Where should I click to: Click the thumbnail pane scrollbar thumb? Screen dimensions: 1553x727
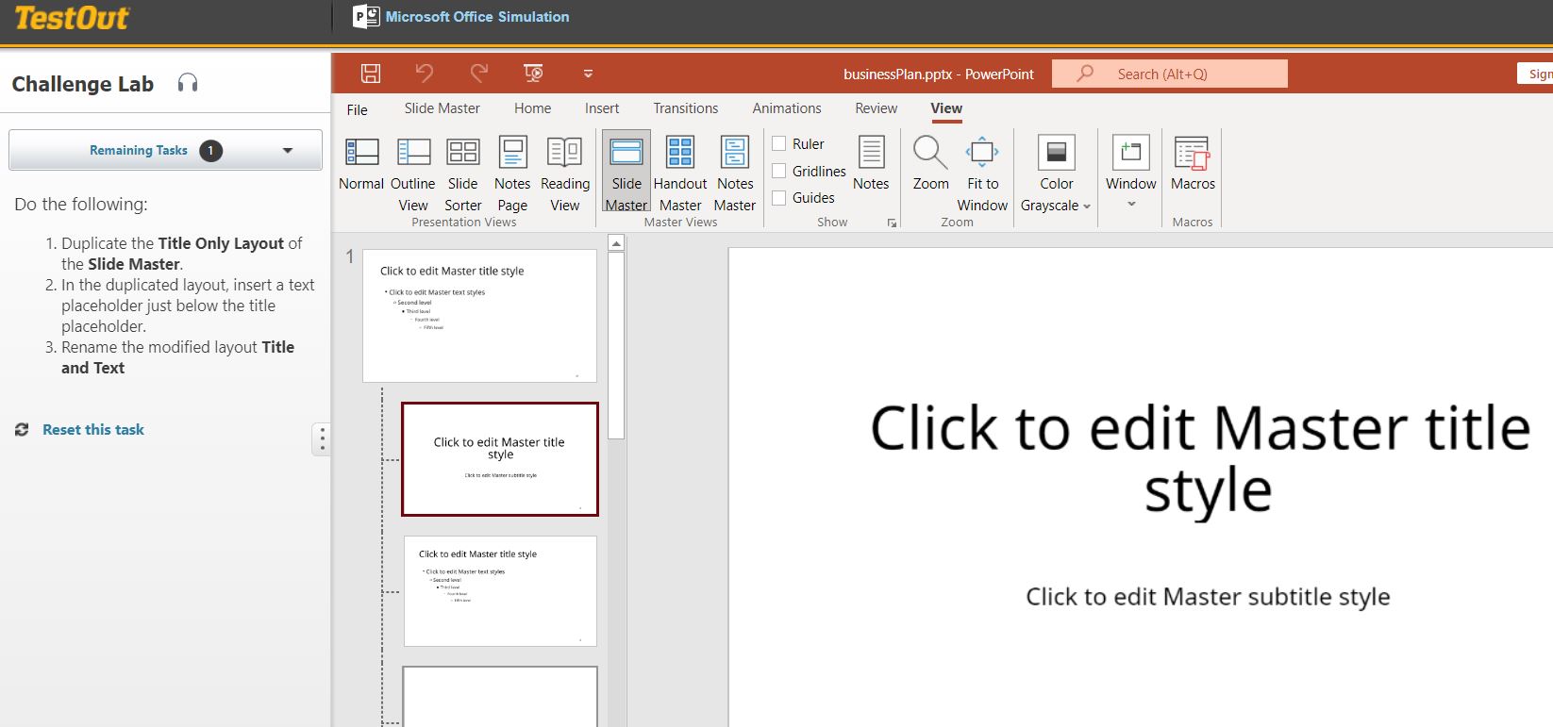pos(616,345)
